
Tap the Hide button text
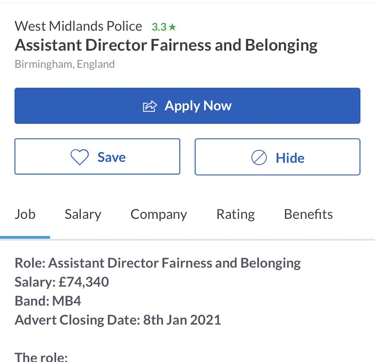[x=290, y=158]
